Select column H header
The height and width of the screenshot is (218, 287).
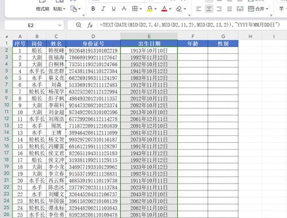(250, 36)
